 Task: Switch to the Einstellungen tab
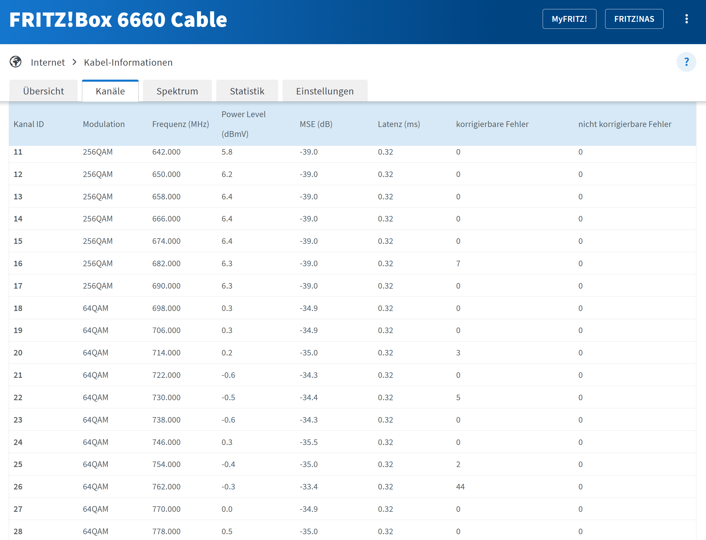click(x=325, y=91)
